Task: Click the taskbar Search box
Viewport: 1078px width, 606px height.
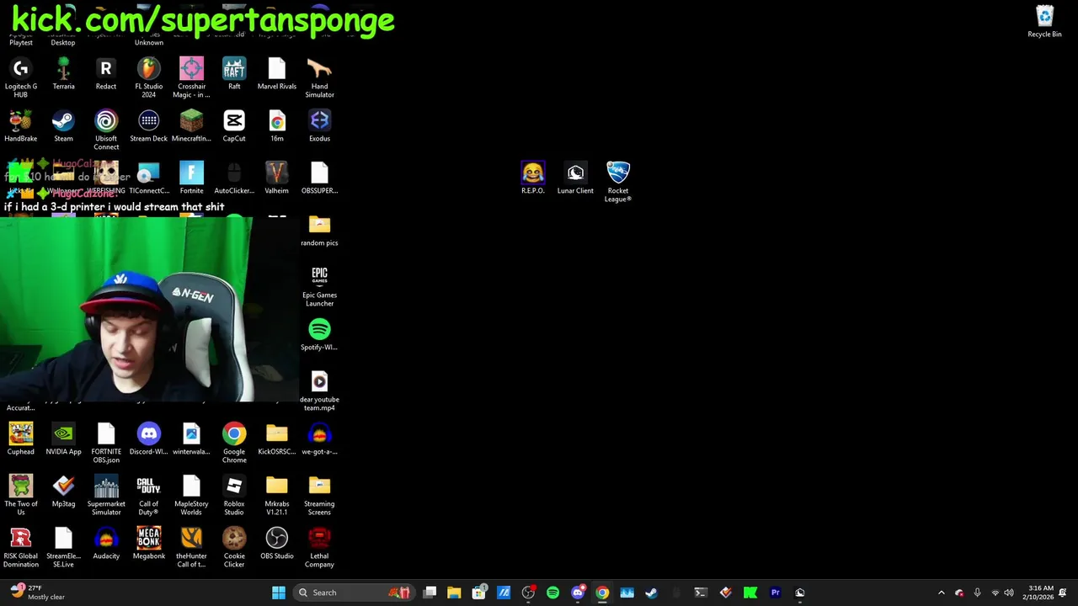Action: pos(355,593)
